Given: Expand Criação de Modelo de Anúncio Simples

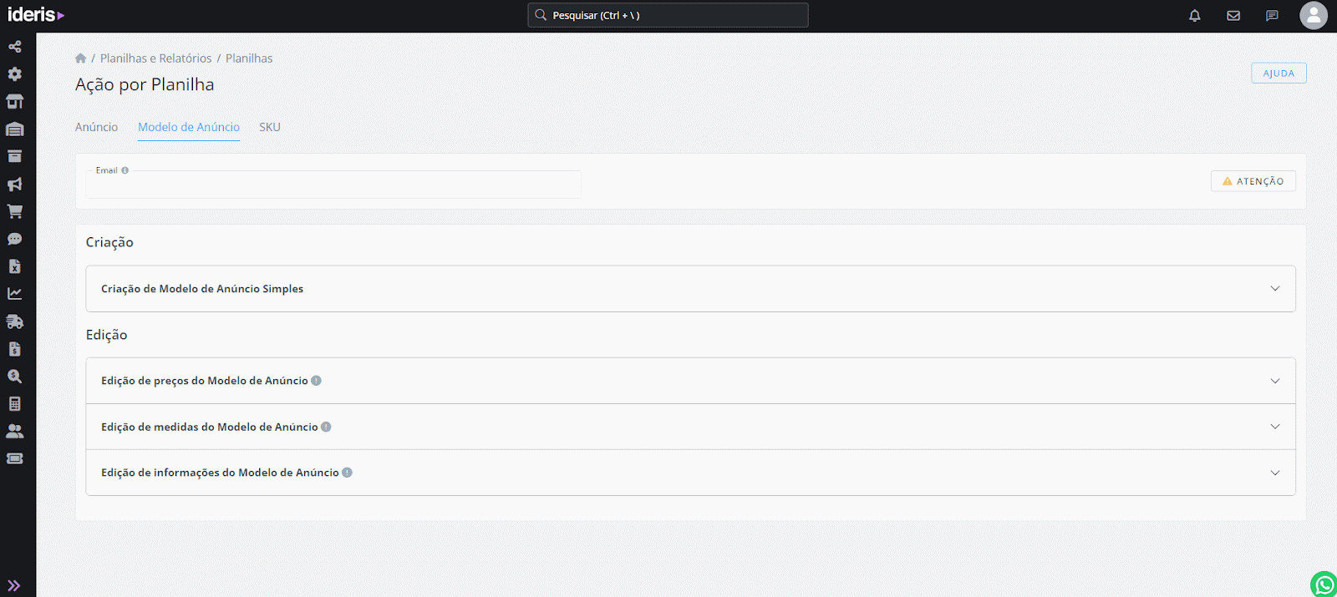Looking at the screenshot, I should (690, 289).
